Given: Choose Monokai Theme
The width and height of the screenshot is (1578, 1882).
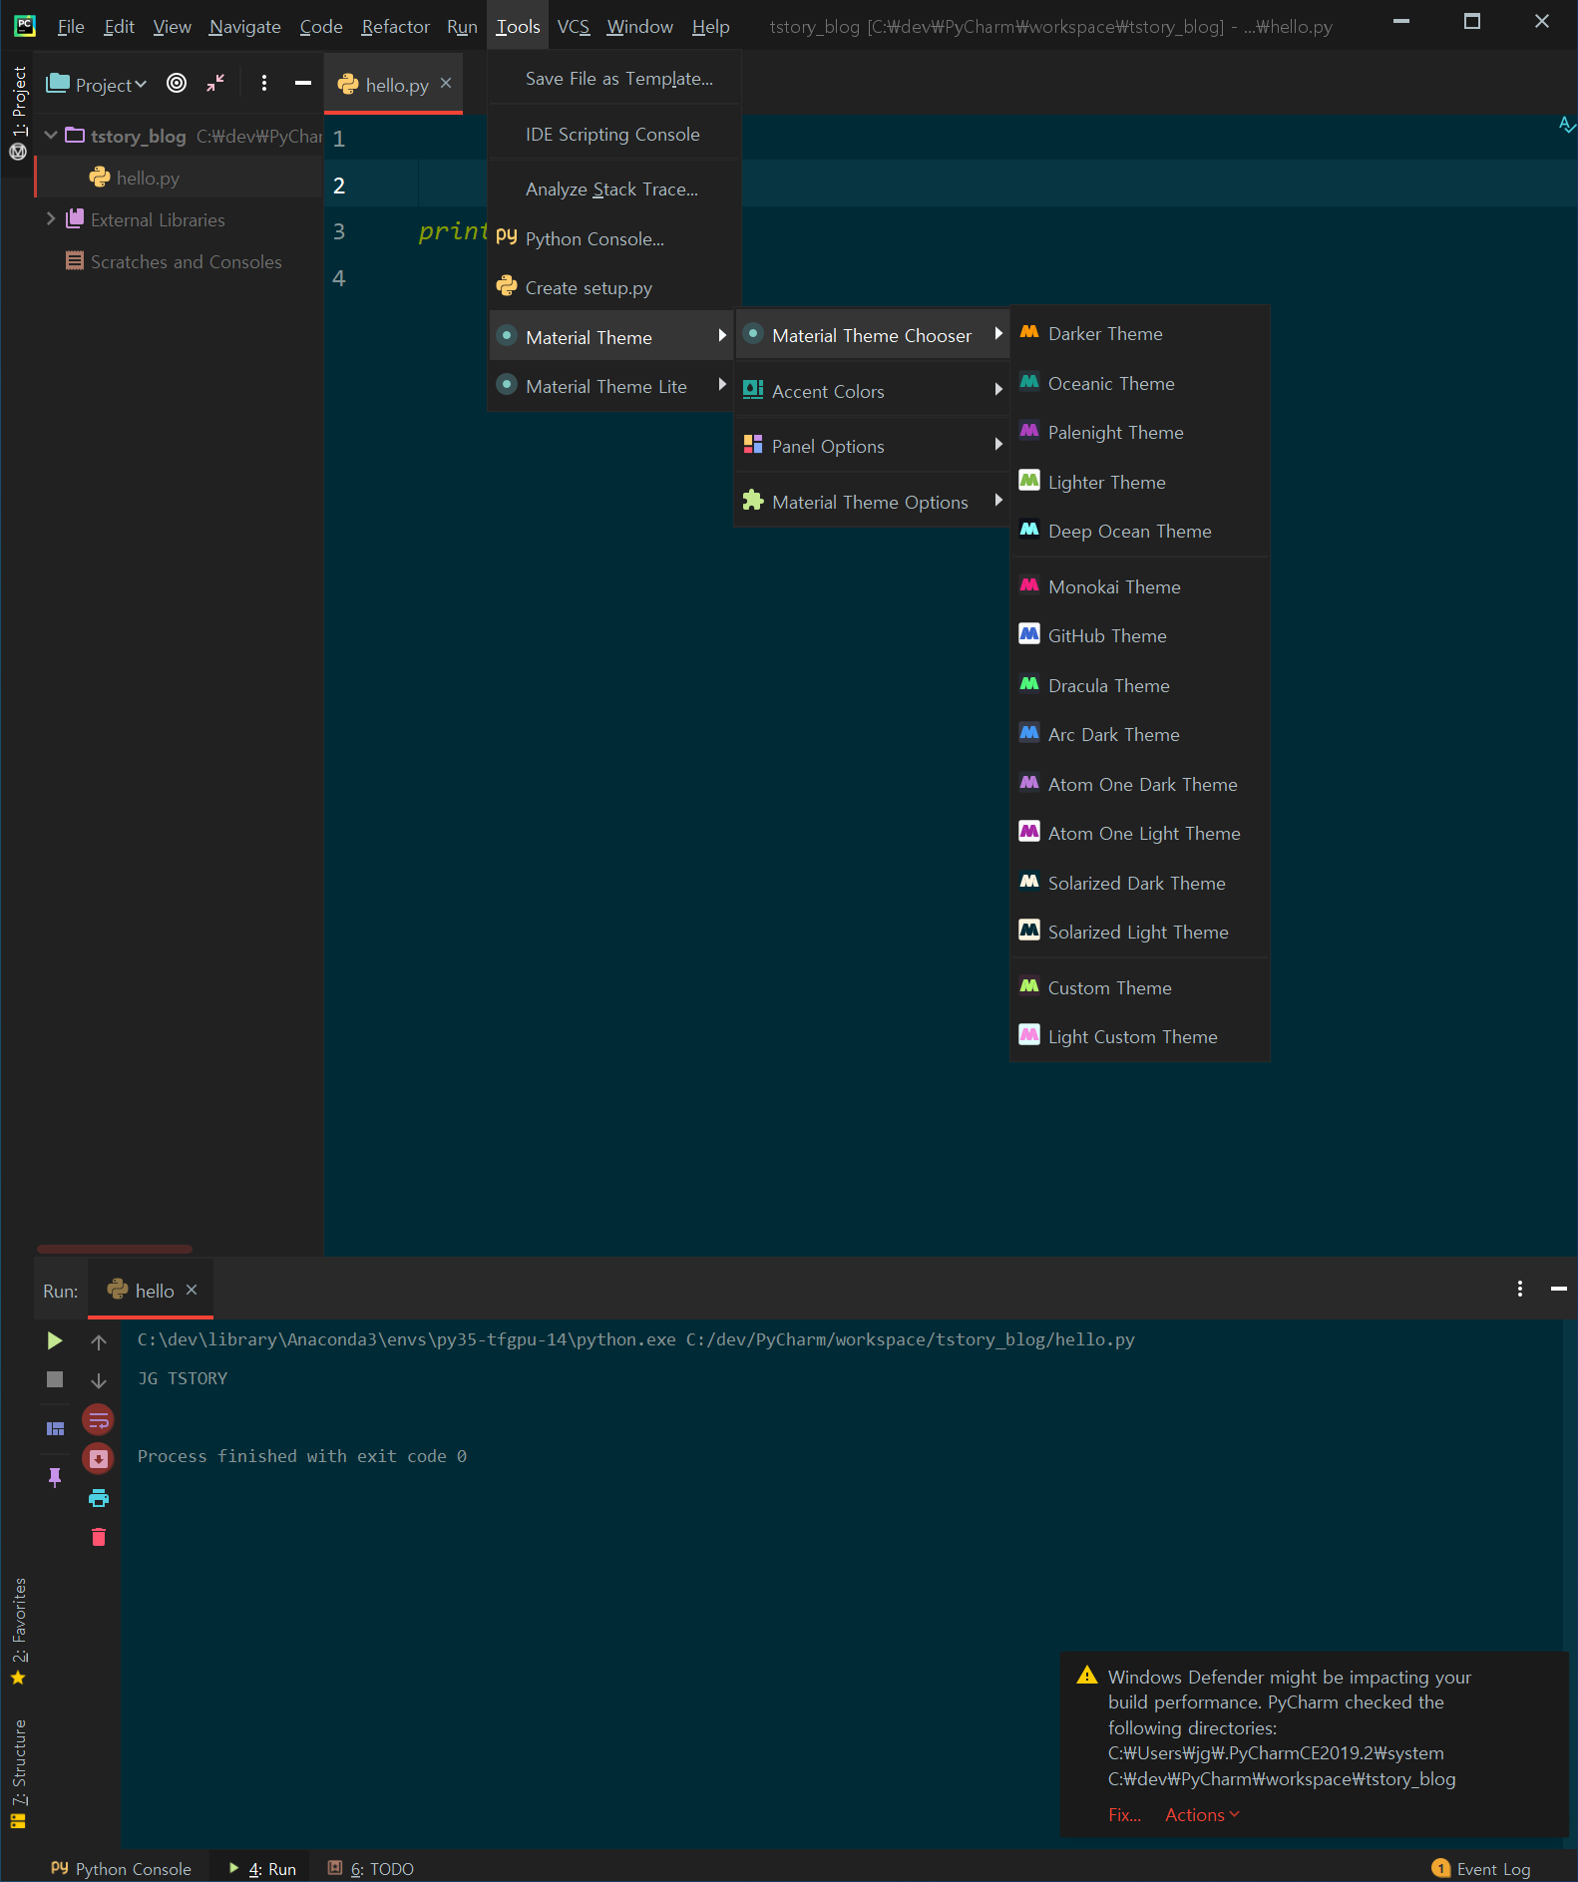Looking at the screenshot, I should coord(1139,587).
